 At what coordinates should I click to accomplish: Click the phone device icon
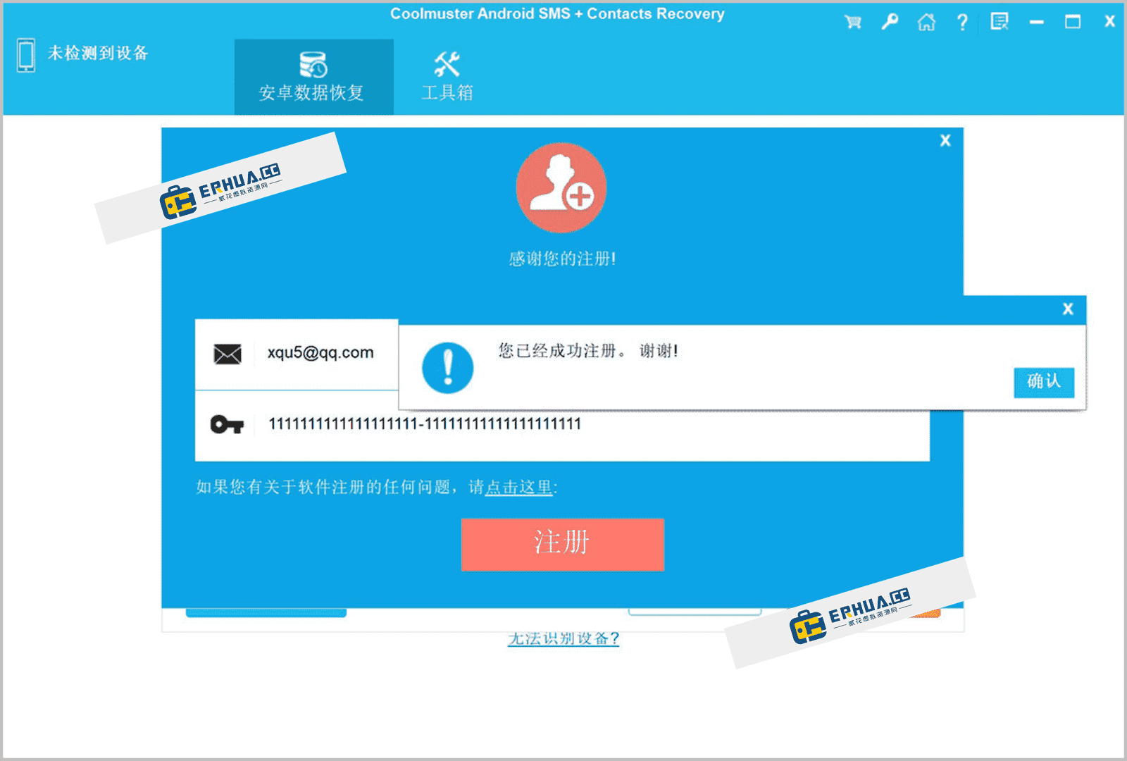point(26,55)
